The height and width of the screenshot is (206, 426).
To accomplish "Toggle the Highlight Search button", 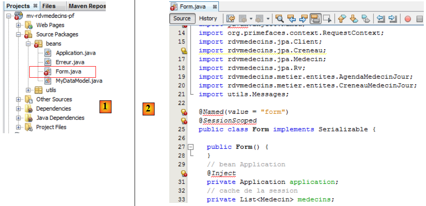I will (315, 19).
